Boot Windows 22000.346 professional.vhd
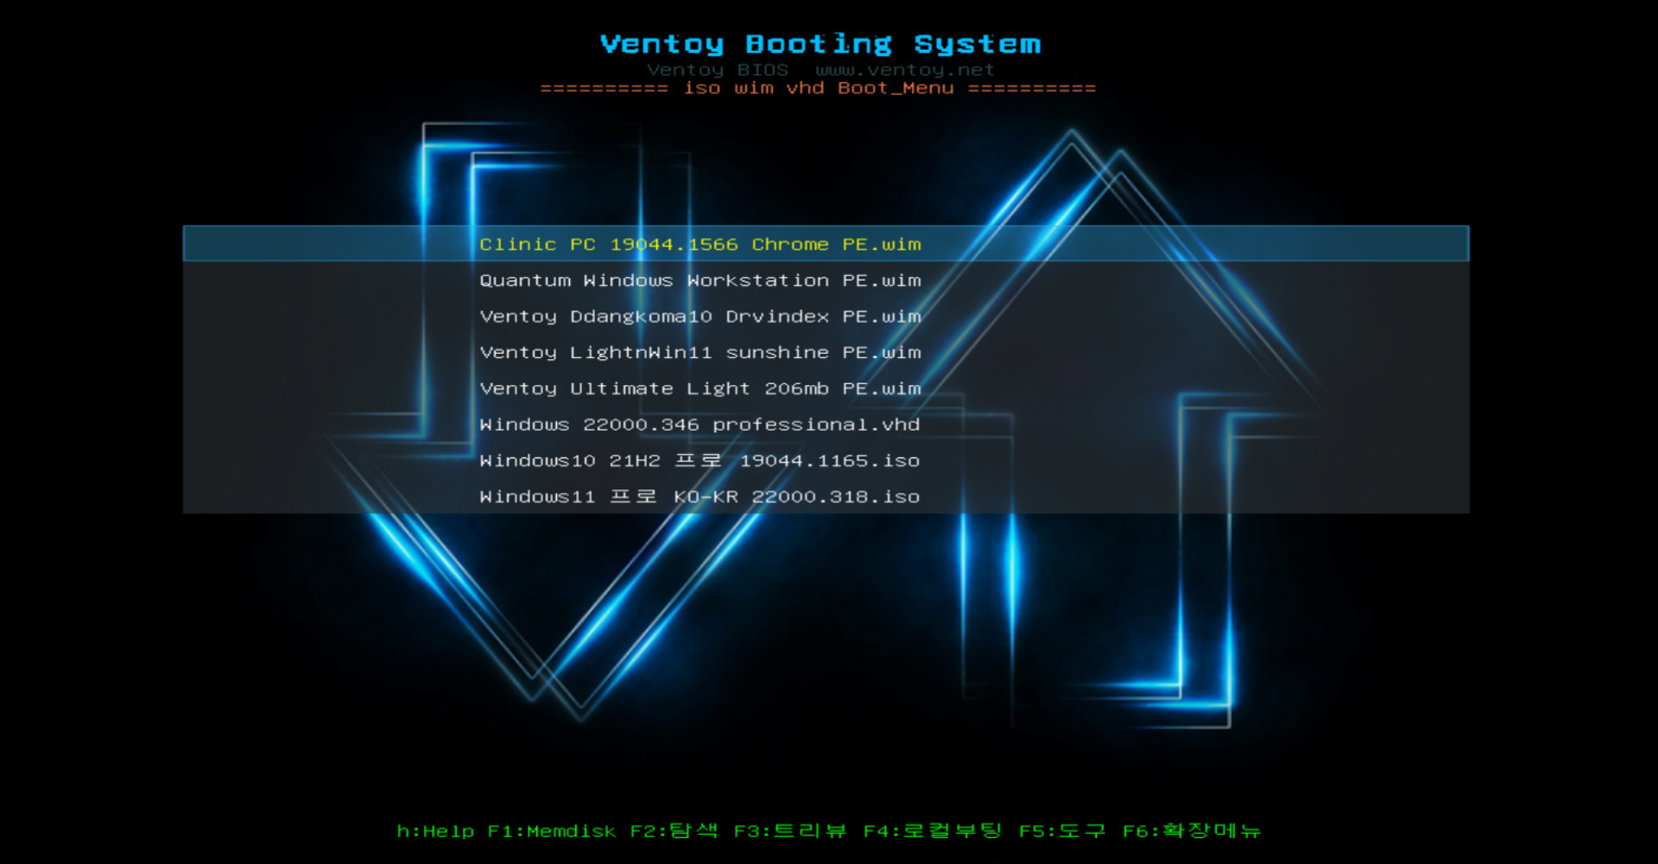Screen dimensions: 1658x864 826,425
